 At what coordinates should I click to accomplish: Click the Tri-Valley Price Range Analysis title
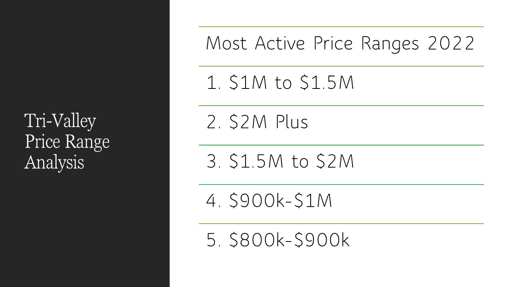coord(67,141)
